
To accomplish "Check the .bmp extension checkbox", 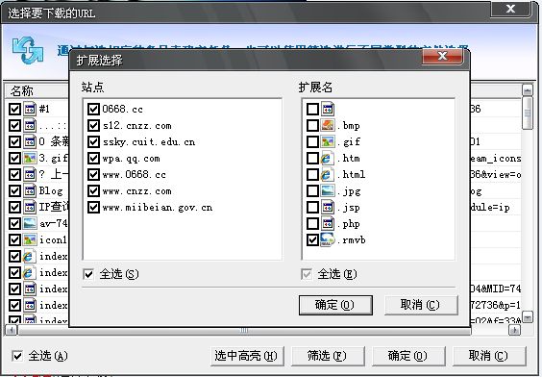I will pyautogui.click(x=313, y=125).
